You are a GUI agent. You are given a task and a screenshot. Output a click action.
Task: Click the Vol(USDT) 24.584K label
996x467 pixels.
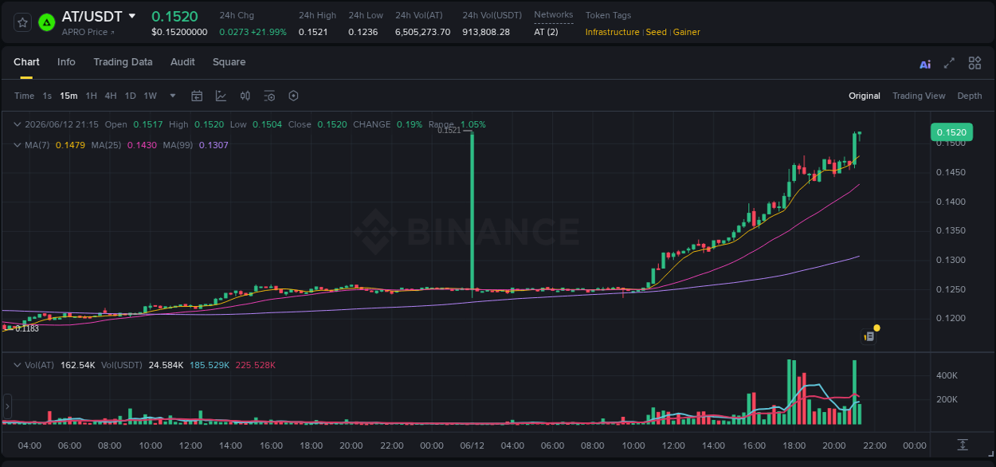[166, 365]
